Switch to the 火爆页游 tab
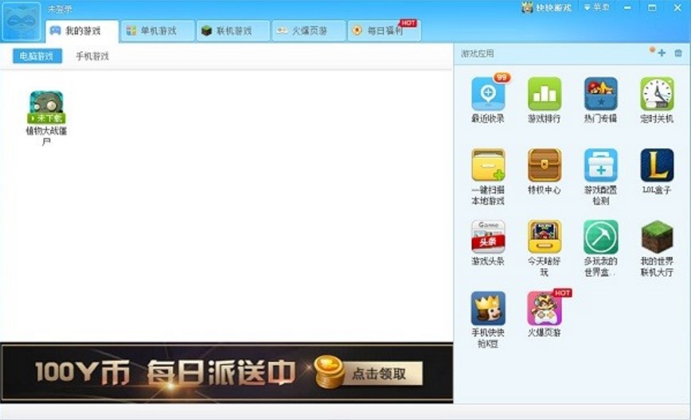Image resolution: width=691 pixels, height=420 pixels. tap(309, 31)
